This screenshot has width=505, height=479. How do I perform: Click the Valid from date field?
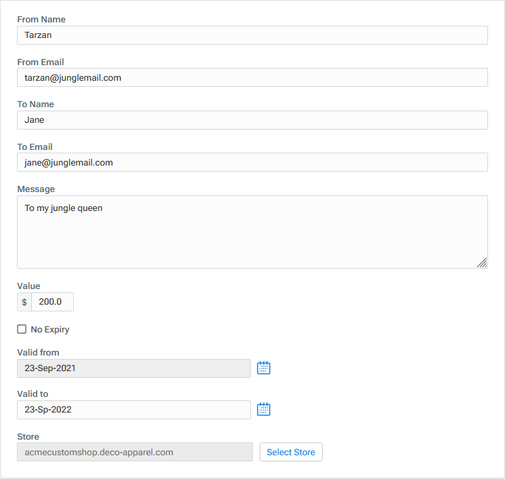coord(134,368)
